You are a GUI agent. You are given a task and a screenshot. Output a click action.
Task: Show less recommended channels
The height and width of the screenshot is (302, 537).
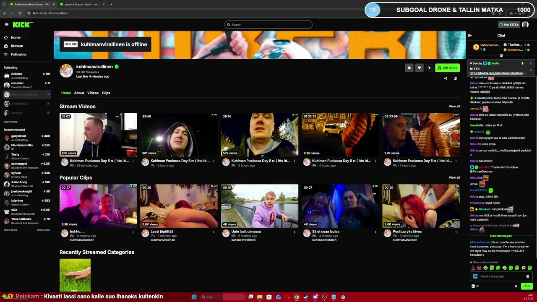click(43, 230)
